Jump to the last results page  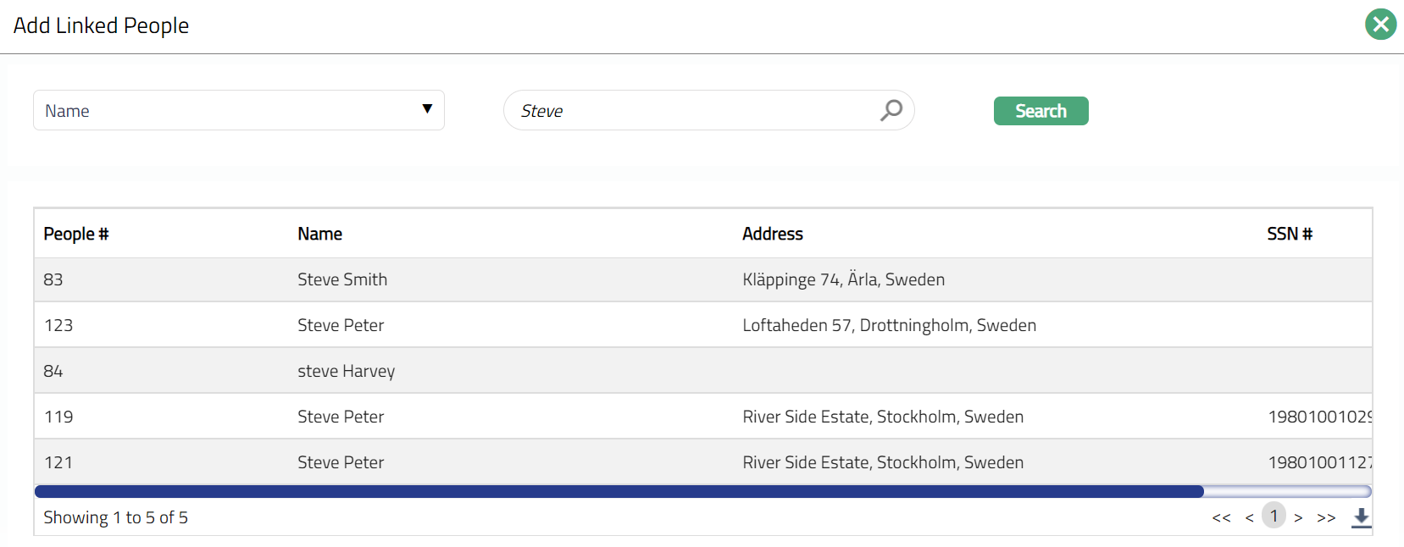(1326, 517)
